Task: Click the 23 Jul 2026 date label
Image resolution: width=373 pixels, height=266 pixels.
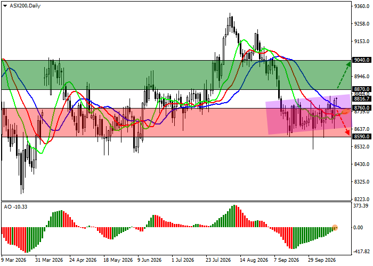Action: (218, 260)
